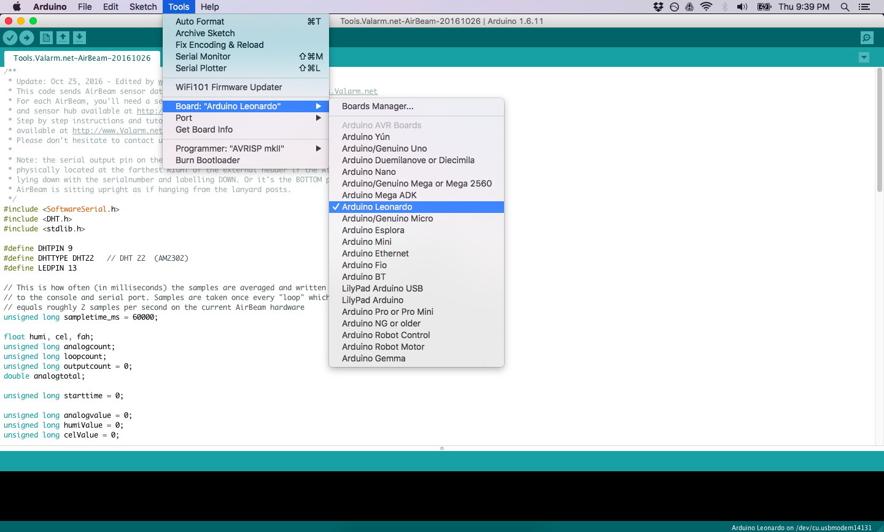The width and height of the screenshot is (884, 532).
Task: Click the volume speaker icon
Action: pos(742,7)
